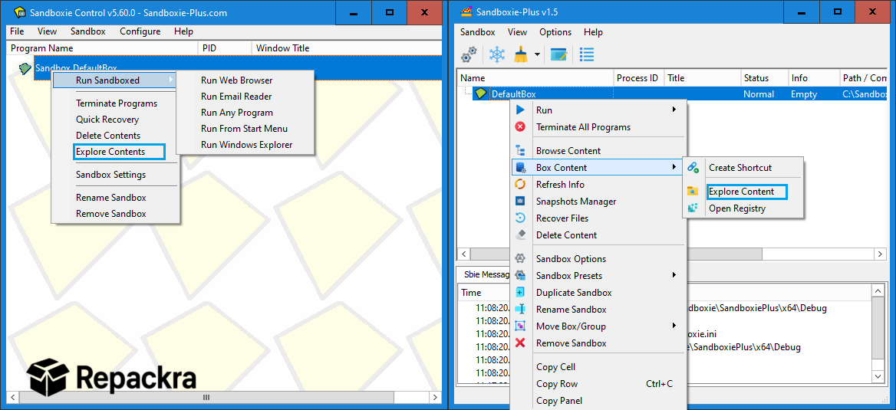Click the Empty info cell of DefaultBox
The height and width of the screenshot is (410, 896).
point(803,94)
